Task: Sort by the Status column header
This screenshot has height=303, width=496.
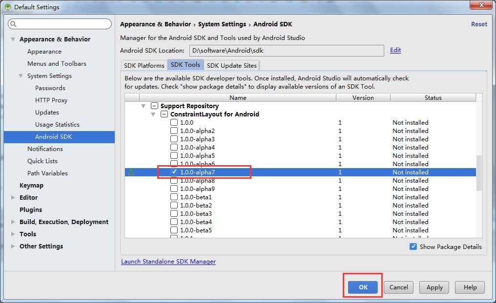Action: tap(433, 97)
